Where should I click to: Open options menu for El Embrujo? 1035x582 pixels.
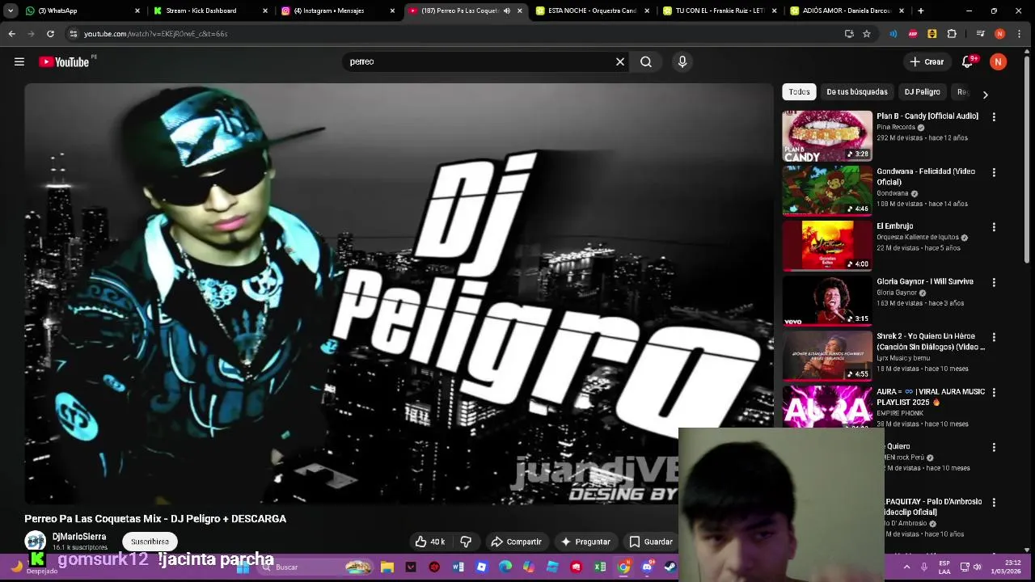(994, 227)
